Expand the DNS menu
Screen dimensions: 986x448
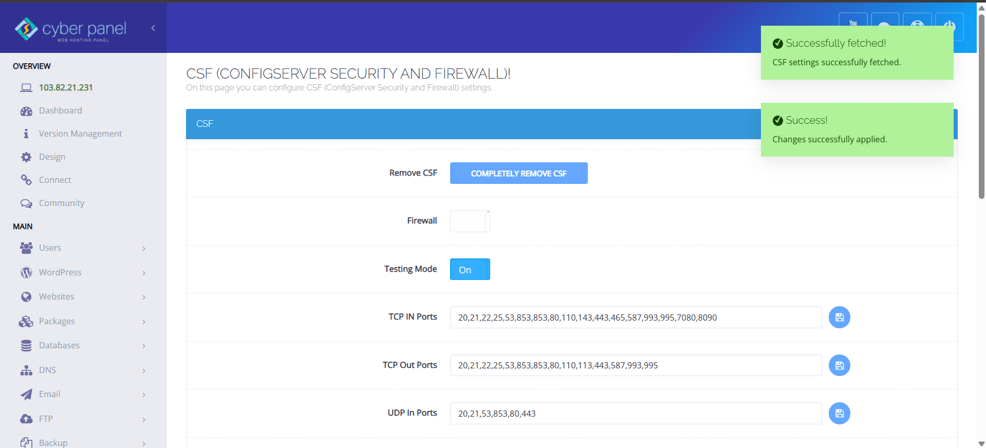[x=82, y=370]
